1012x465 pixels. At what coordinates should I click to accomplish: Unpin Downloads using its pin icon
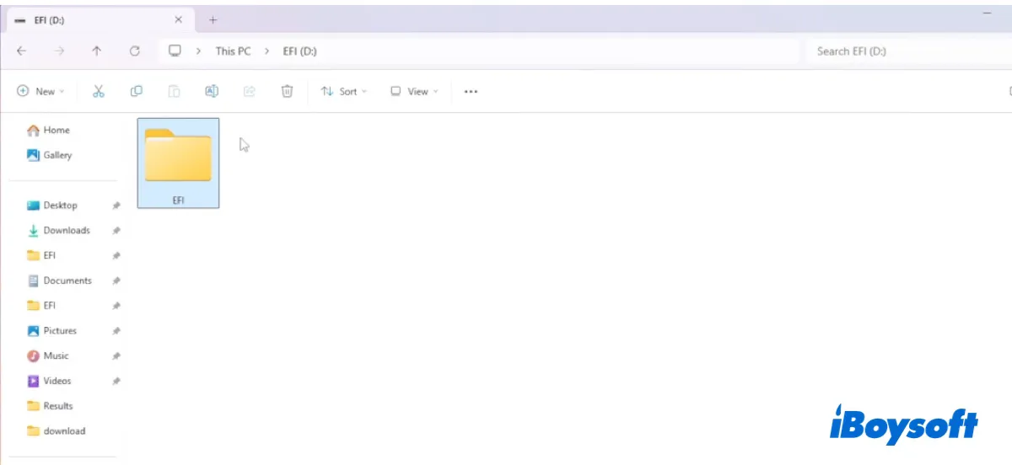point(116,230)
